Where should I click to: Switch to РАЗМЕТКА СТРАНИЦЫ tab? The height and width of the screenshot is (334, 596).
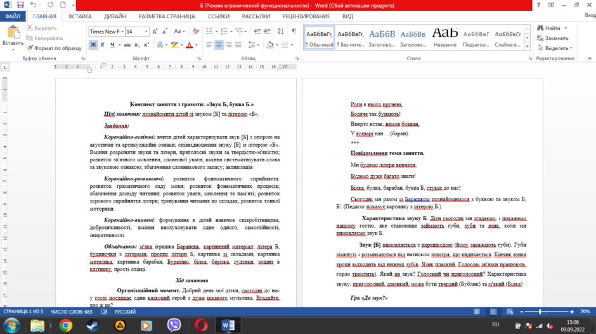pyautogui.click(x=167, y=16)
